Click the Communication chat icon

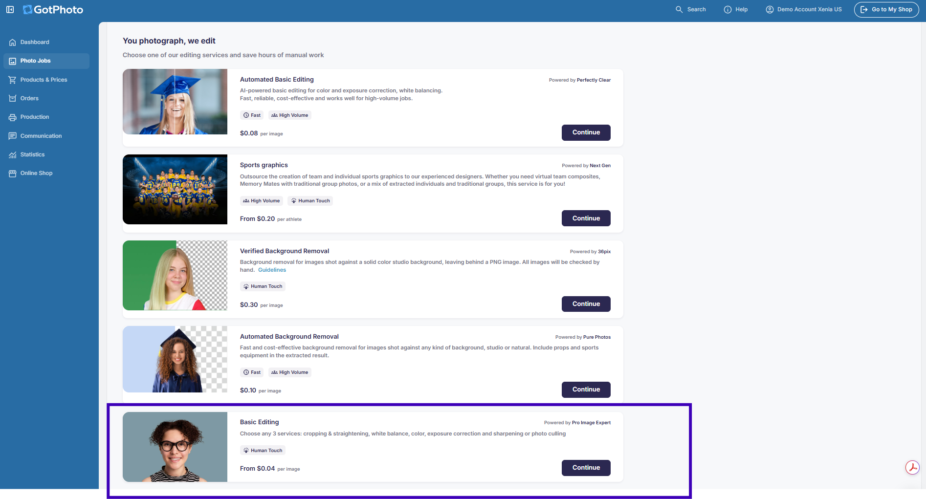coord(13,136)
